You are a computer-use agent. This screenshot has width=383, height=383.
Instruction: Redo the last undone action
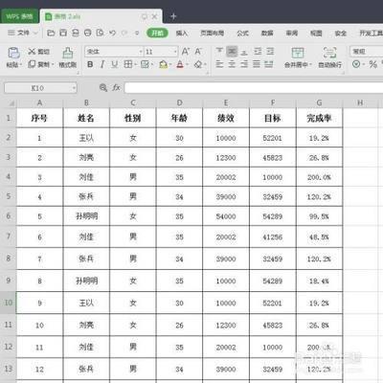[124, 33]
